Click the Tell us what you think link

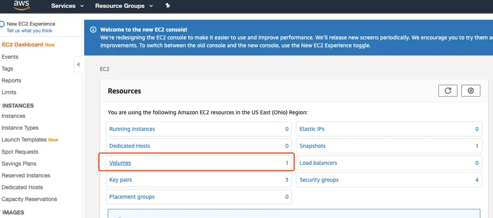tap(29, 31)
